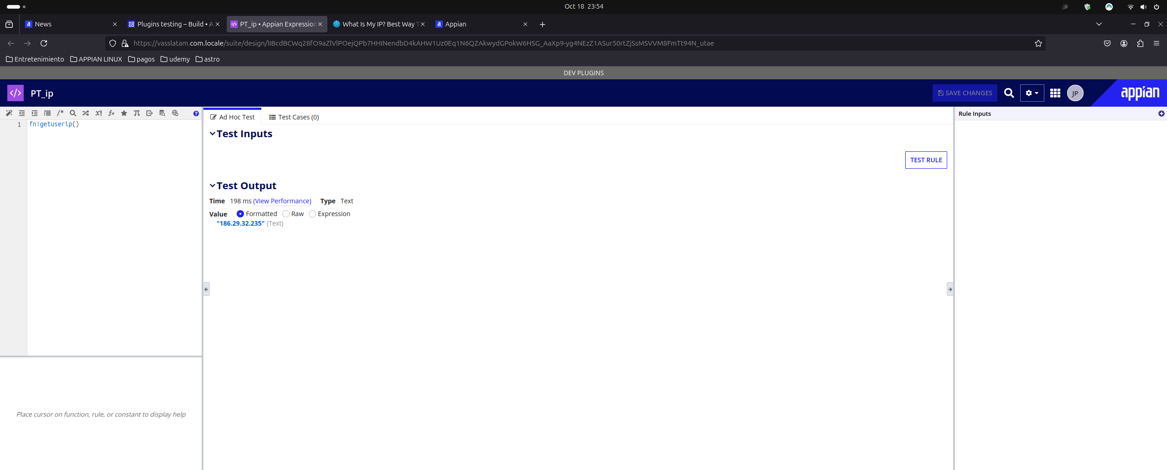Viewport: 1167px width, 470px height.
Task: Select the Raw value radio button
Action: (286, 214)
